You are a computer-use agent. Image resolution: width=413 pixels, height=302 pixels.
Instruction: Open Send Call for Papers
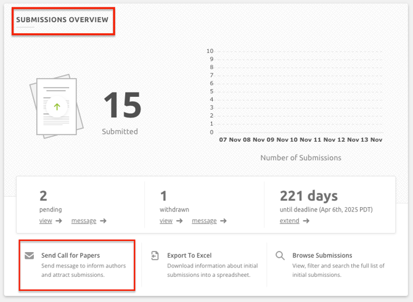70,255
